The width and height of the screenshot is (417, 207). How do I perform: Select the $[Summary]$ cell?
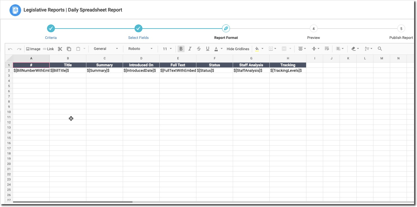(105, 70)
